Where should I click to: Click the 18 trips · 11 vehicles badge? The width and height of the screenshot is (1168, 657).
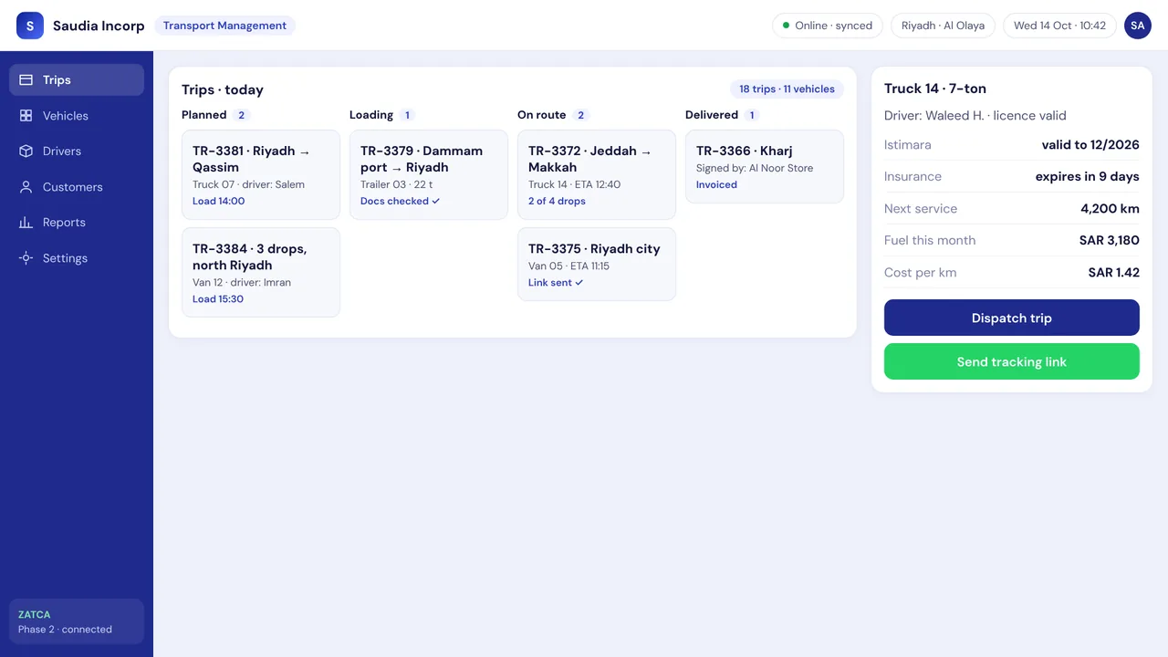[787, 89]
